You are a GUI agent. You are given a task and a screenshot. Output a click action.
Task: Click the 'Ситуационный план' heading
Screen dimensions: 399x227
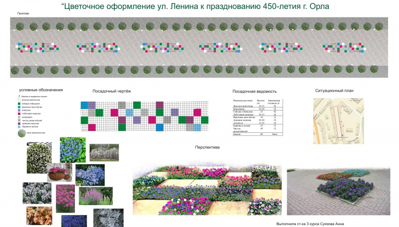point(334,91)
